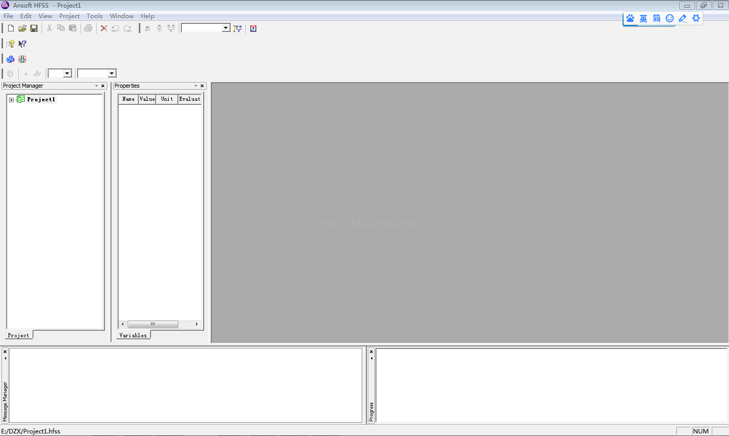Click the greyed 3D box icon
The height and width of the screenshot is (436, 729).
10,73
